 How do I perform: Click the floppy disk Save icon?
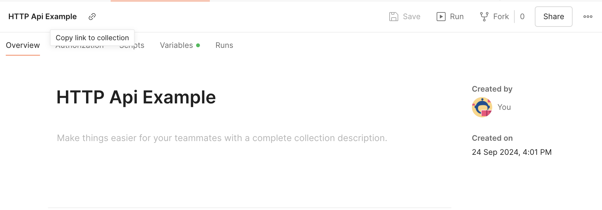tap(393, 17)
